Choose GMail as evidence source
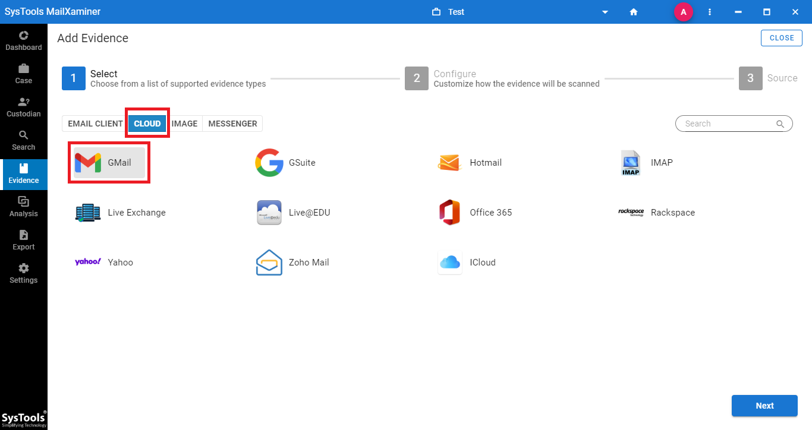Viewport: 812px width, 430px height. click(x=109, y=162)
